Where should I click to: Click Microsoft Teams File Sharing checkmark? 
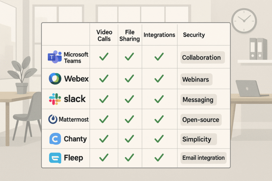pos(129,57)
